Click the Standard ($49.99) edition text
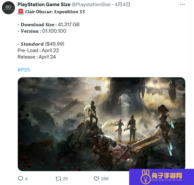The image size is (194, 185). [41, 44]
